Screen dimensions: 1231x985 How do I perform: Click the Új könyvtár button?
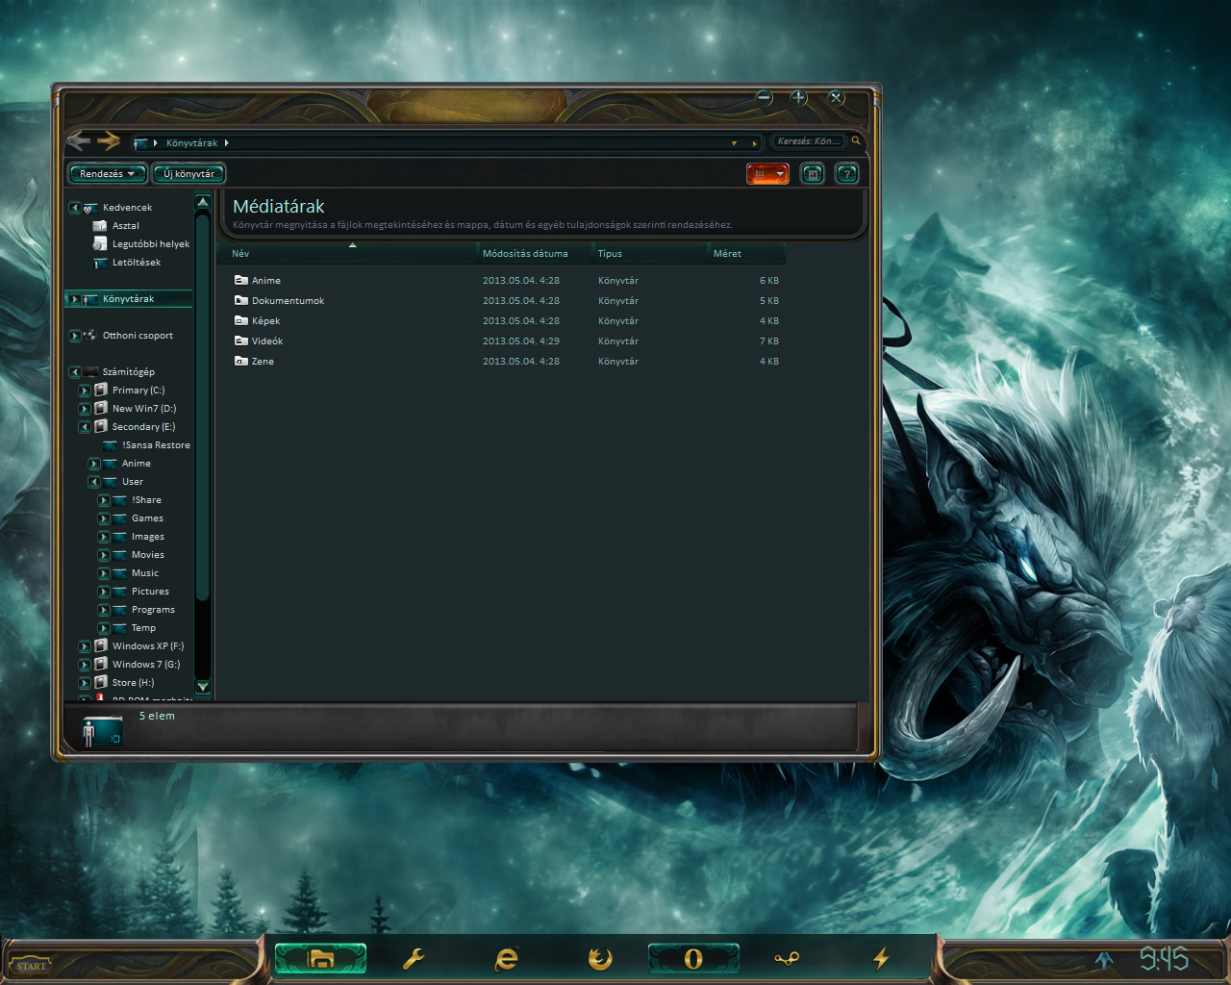tap(188, 174)
